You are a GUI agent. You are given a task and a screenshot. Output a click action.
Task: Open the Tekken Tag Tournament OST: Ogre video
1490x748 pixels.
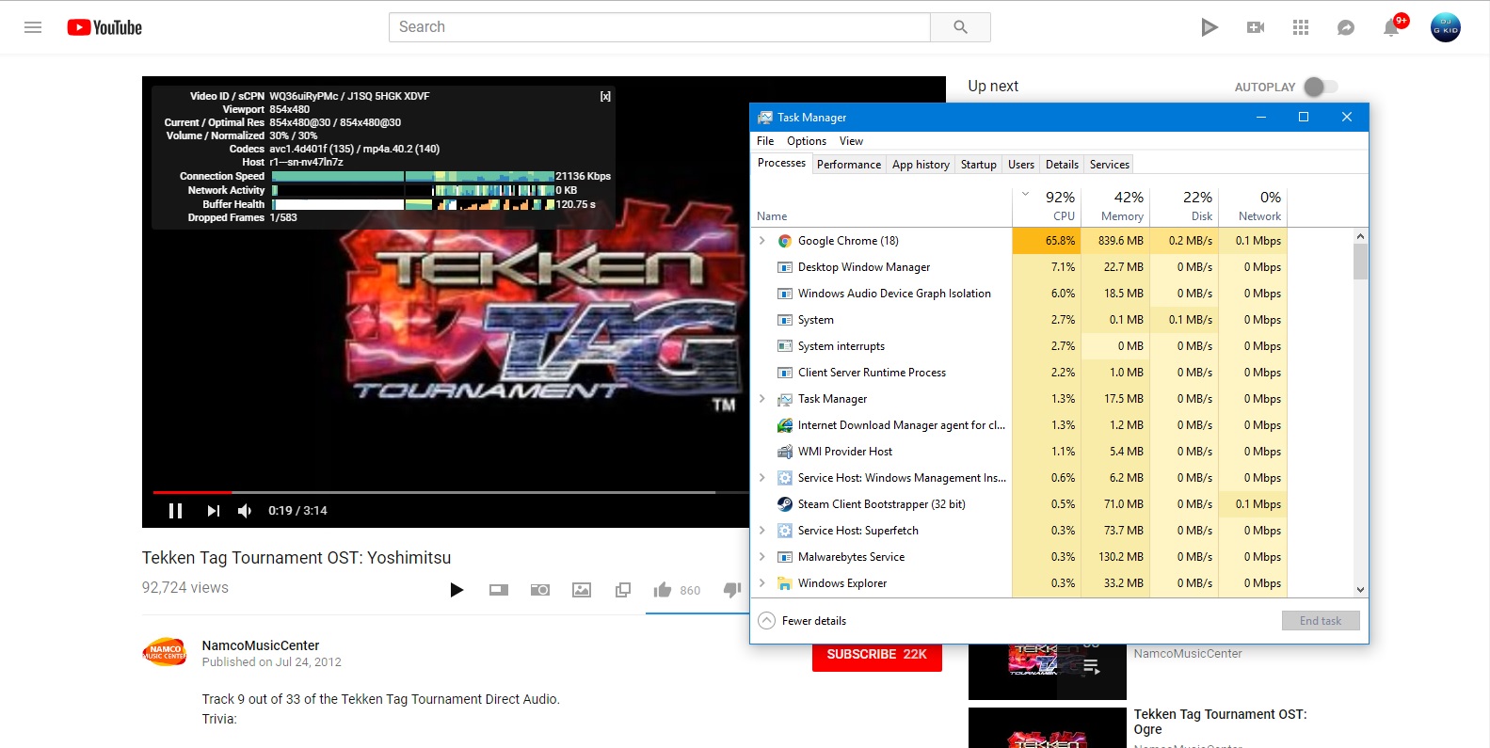tap(1221, 722)
